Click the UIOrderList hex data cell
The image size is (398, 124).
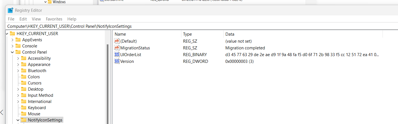(x=302, y=54)
